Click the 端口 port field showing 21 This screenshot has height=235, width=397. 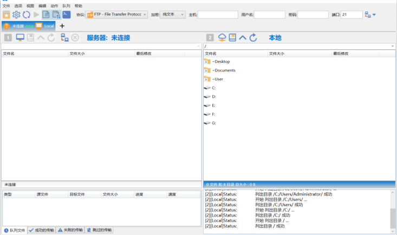click(x=352, y=15)
